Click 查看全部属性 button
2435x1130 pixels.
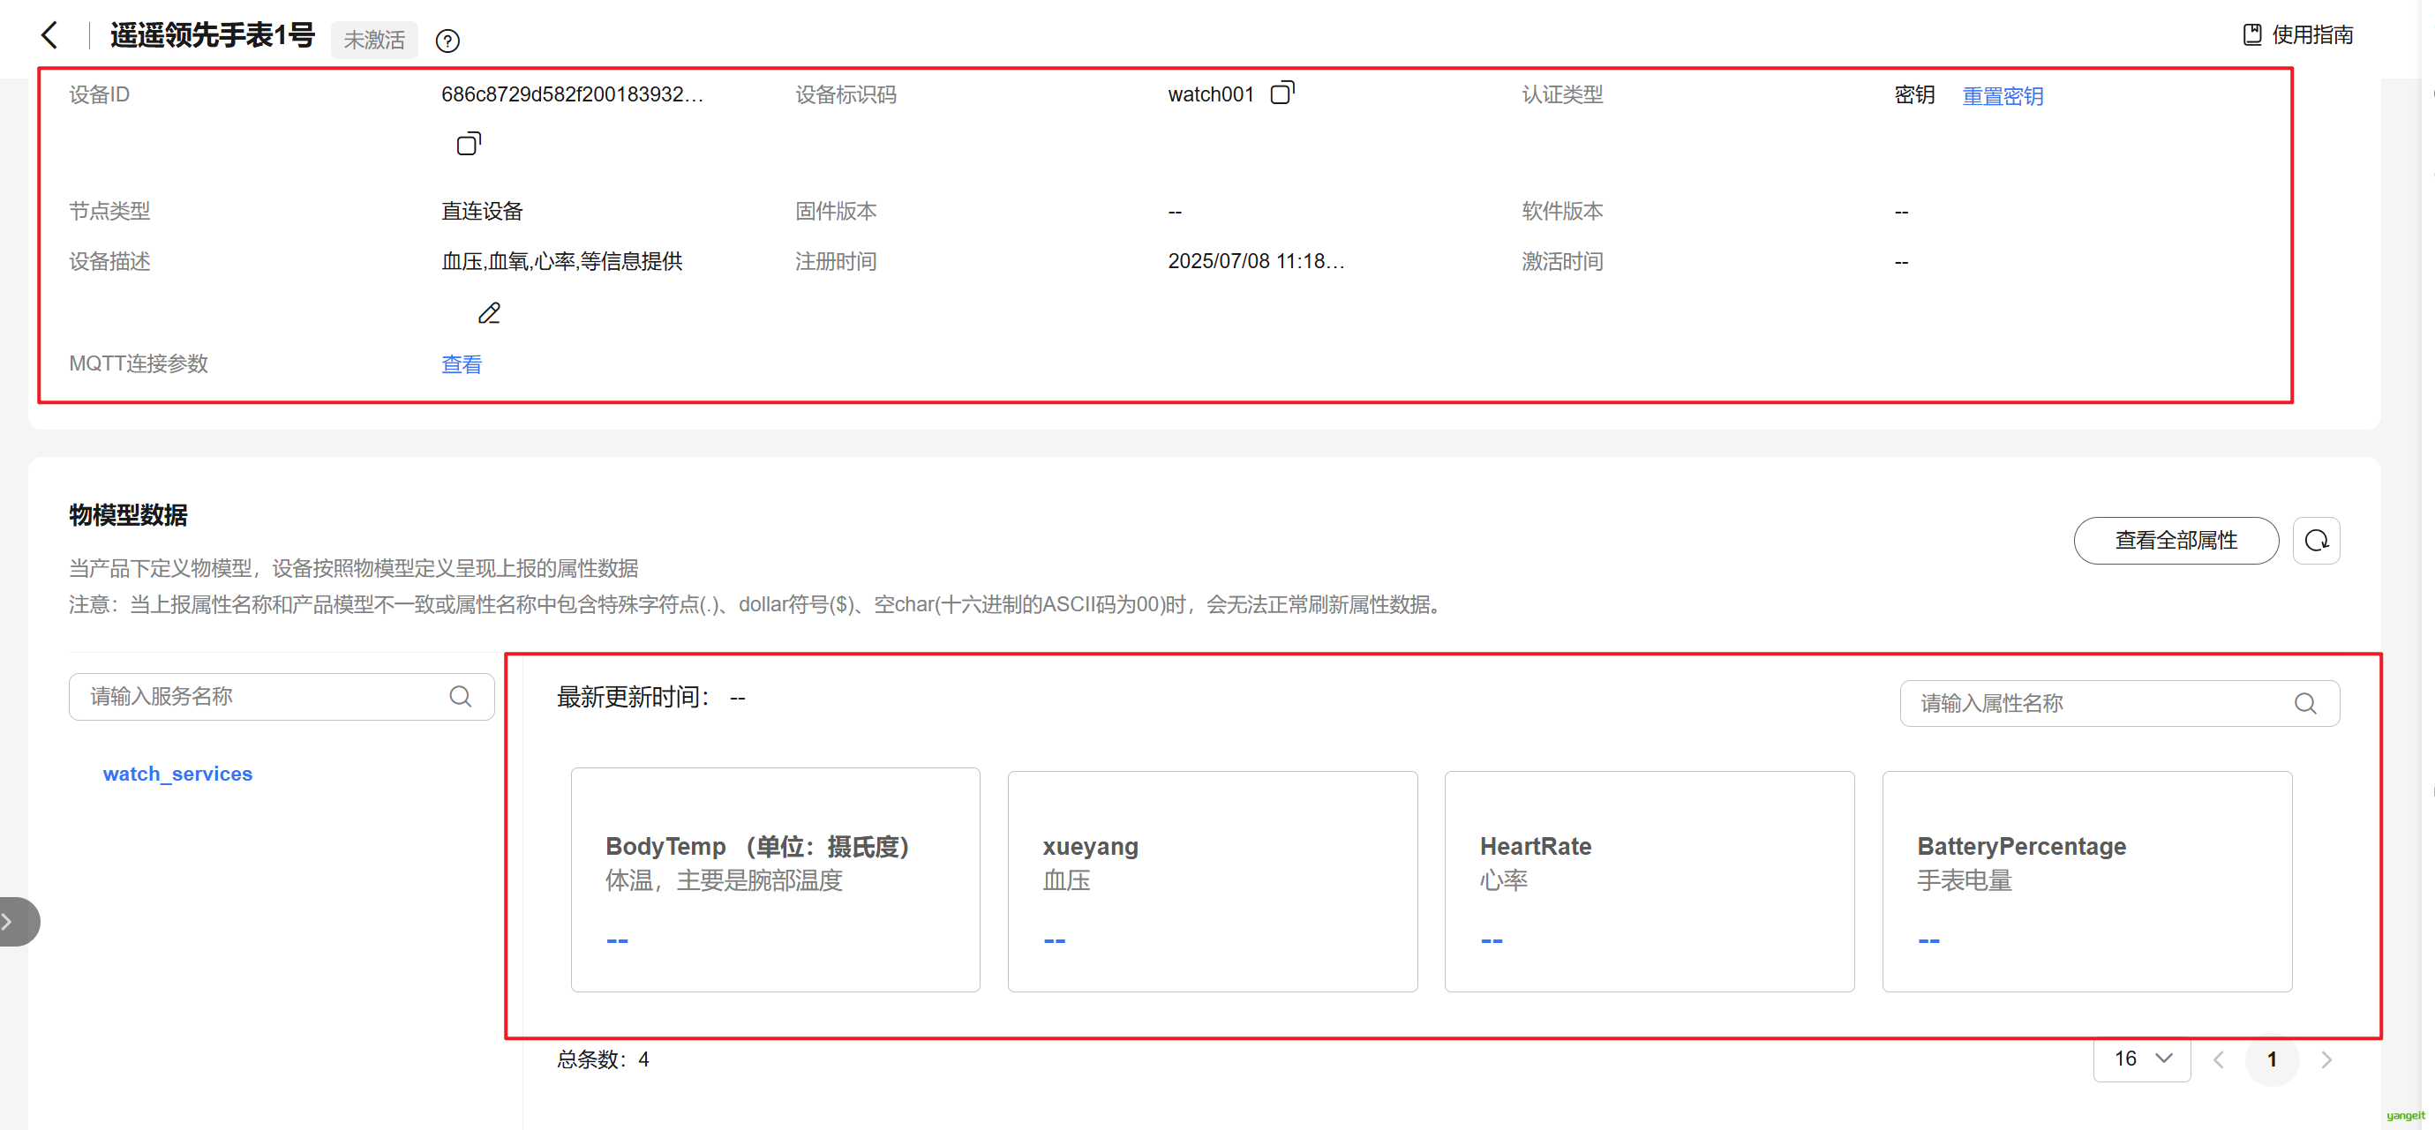click(x=2175, y=541)
